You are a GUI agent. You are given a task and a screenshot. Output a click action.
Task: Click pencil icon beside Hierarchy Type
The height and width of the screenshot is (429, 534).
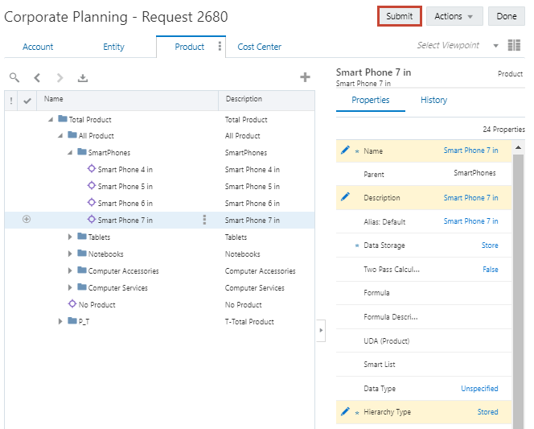345,411
